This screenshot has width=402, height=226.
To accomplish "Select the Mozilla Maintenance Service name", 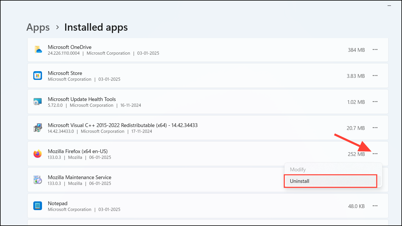I will (79, 177).
